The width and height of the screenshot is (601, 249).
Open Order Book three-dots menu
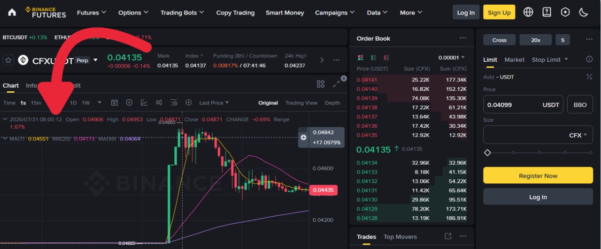point(463,38)
